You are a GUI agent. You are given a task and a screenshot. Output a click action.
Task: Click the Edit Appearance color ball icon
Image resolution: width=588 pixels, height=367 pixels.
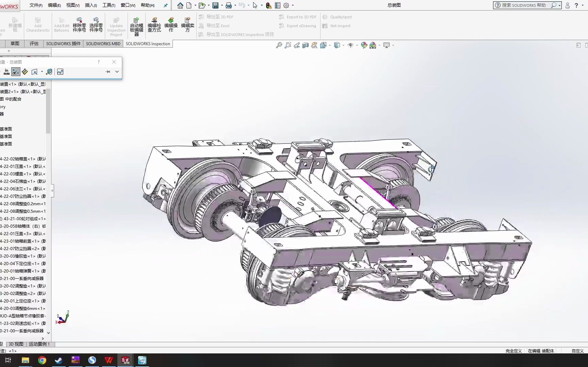point(364,45)
